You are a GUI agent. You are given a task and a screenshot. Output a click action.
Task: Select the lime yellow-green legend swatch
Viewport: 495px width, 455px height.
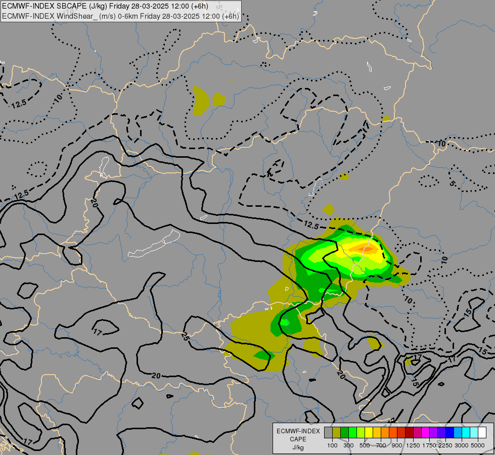tap(361, 433)
